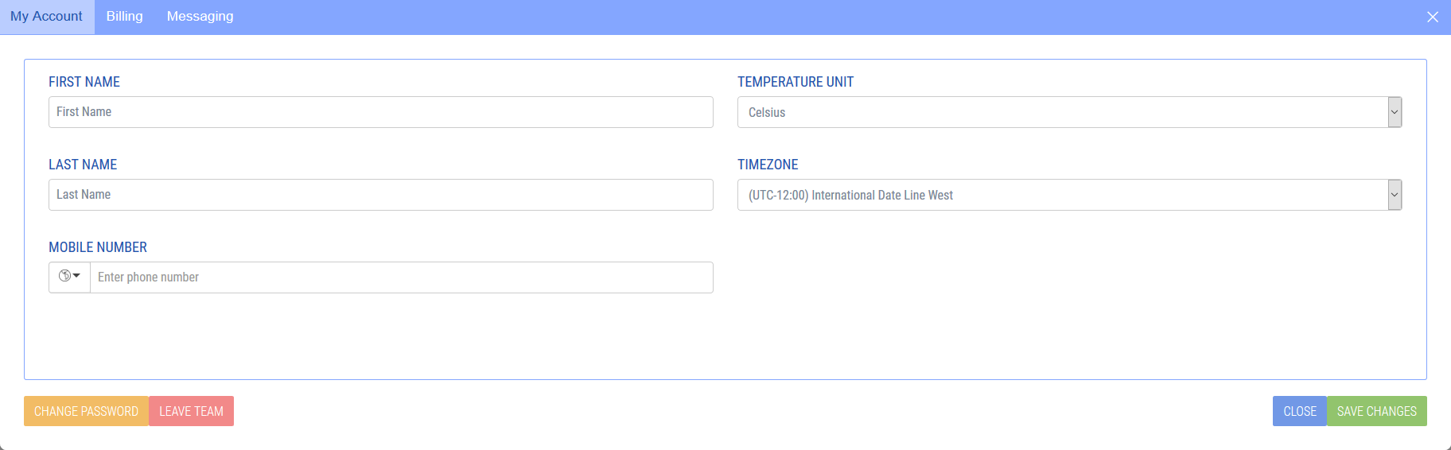This screenshot has width=1451, height=450.
Task: Click the MOBILE NUMBER label text
Action: pyautogui.click(x=98, y=247)
